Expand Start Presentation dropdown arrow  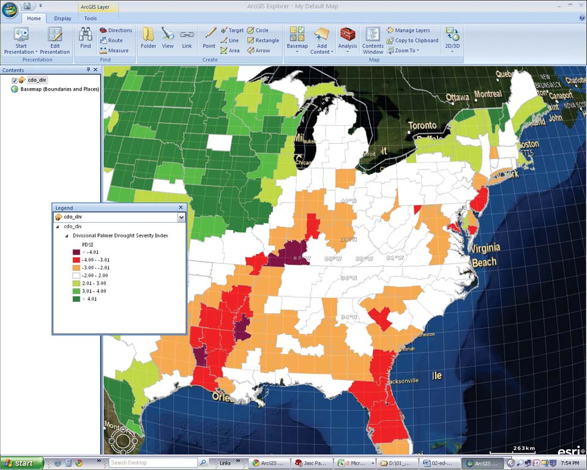[36, 52]
